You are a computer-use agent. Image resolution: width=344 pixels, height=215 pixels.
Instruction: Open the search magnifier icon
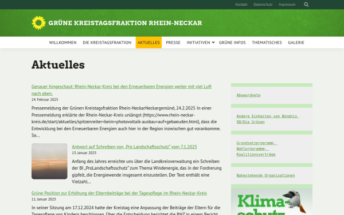tap(306, 5)
